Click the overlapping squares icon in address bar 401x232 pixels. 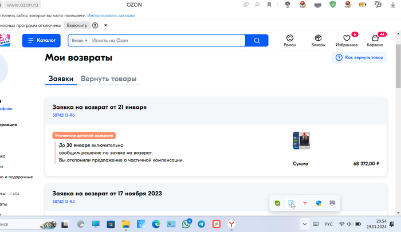point(246,5)
